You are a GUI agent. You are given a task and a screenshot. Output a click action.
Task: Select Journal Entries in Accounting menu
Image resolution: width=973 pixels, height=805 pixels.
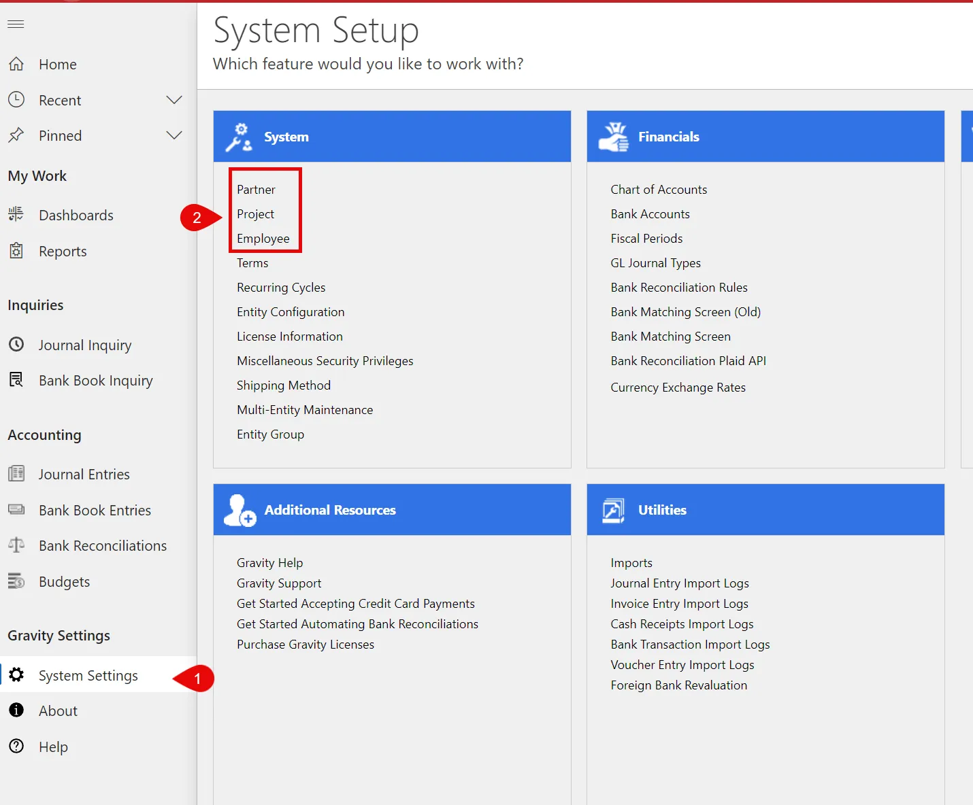pos(84,475)
